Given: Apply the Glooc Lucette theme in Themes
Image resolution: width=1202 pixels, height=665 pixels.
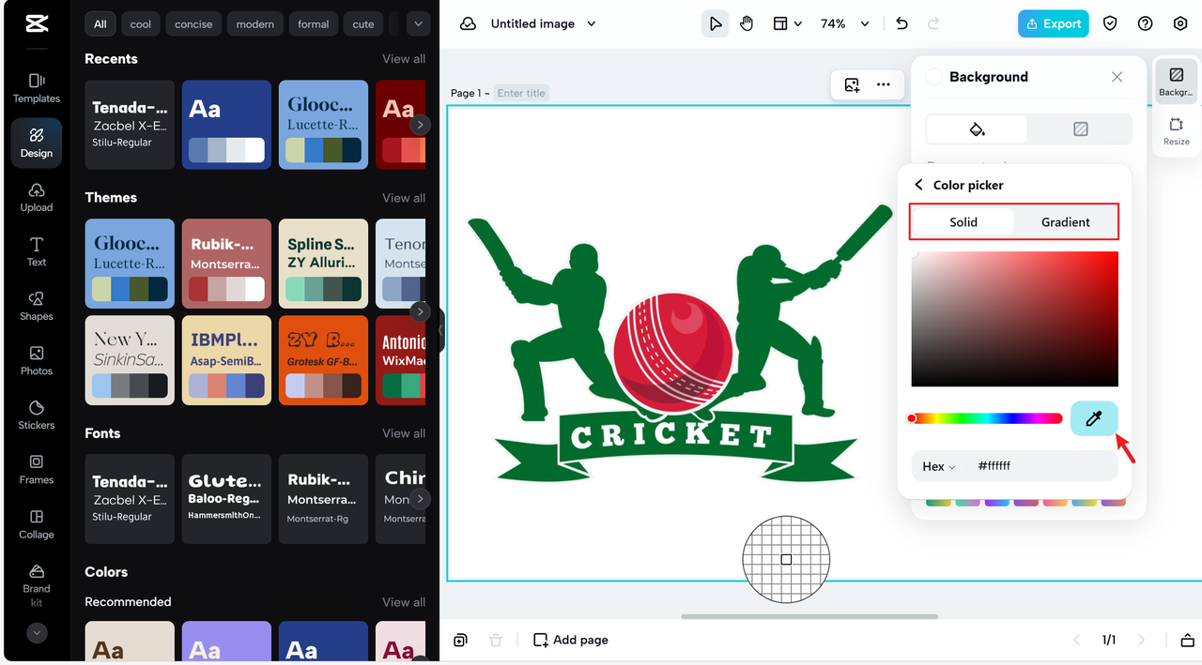Looking at the screenshot, I should click(x=130, y=264).
